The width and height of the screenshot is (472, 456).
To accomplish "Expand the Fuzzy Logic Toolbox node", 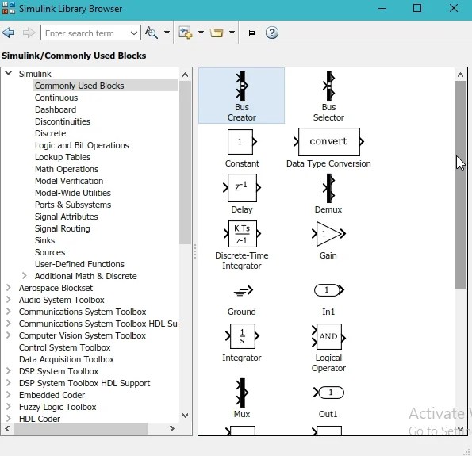I will click(9, 407).
